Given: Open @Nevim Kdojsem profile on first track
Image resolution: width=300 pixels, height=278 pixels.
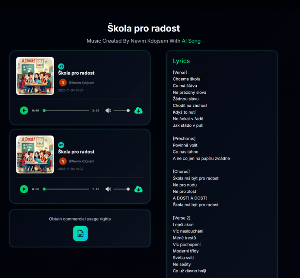Looking at the screenshot, I should point(81,83).
